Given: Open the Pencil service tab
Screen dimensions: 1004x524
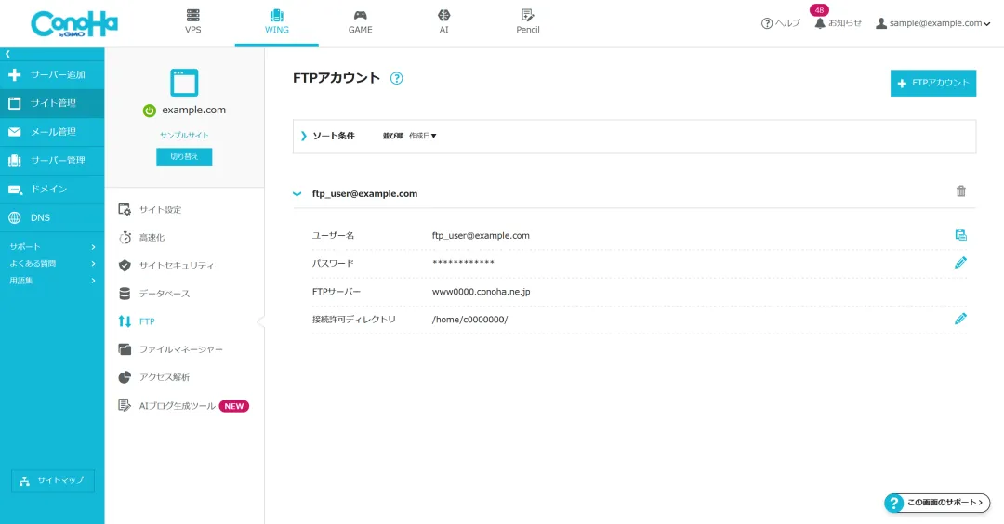Looking at the screenshot, I should [528, 21].
